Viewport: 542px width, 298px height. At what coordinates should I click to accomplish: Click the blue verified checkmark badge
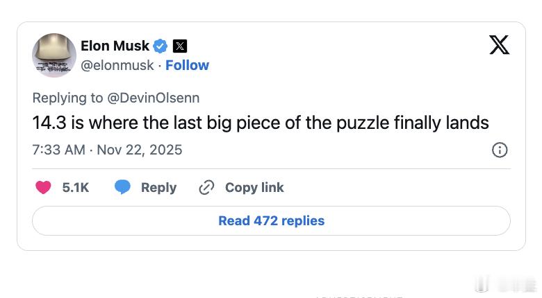161,46
